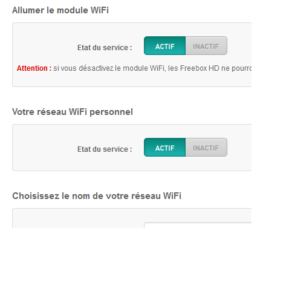Enable personal WiFi network with ACTIF

(x=164, y=148)
